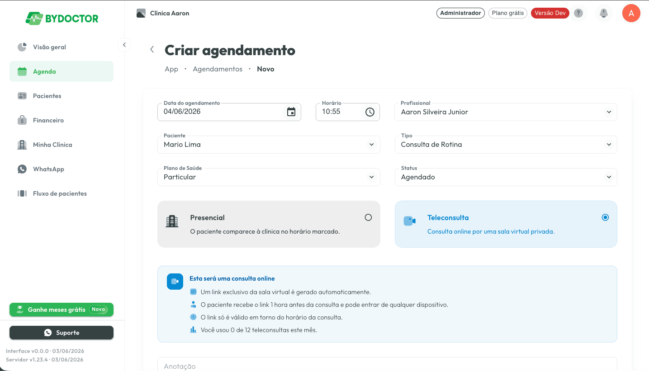Open Visão geral in the sidebar
Viewport: 649px width, 371px height.
(62, 47)
